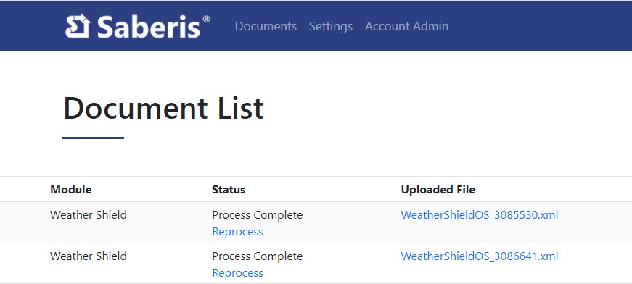Click Process Complete status in the first row
632x284 pixels.
click(257, 214)
